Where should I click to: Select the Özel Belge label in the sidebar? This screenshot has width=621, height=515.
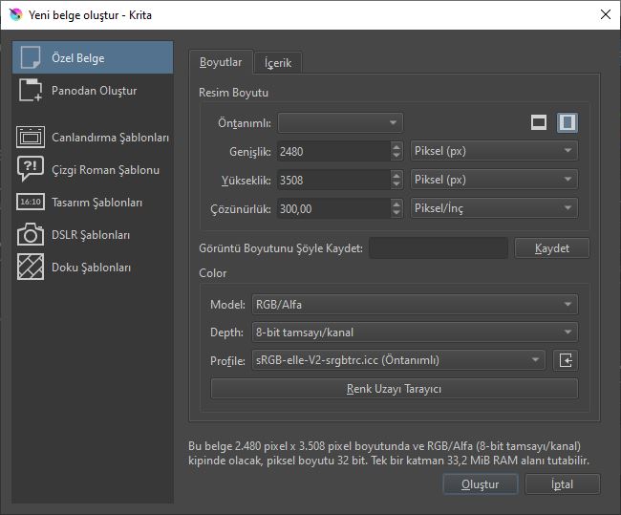[x=78, y=58]
